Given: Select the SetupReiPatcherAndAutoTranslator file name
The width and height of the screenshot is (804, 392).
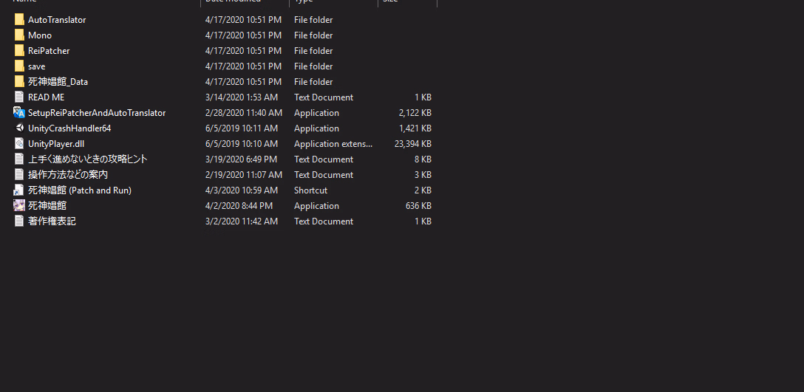Looking at the screenshot, I should coord(97,113).
